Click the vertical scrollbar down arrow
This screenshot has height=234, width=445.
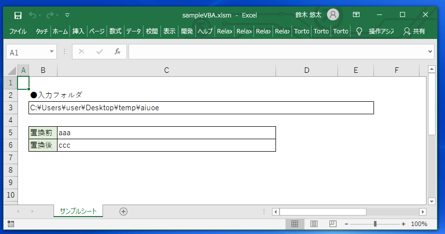pyautogui.click(x=431, y=202)
